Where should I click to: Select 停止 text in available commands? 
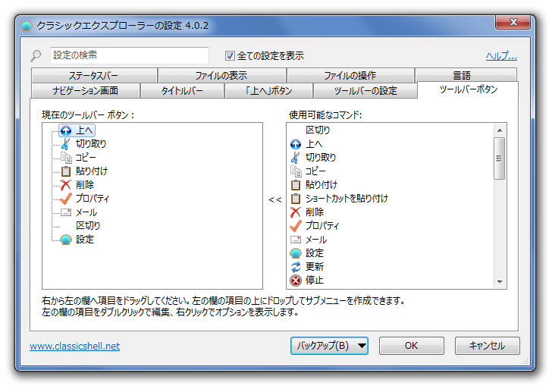[x=315, y=281]
